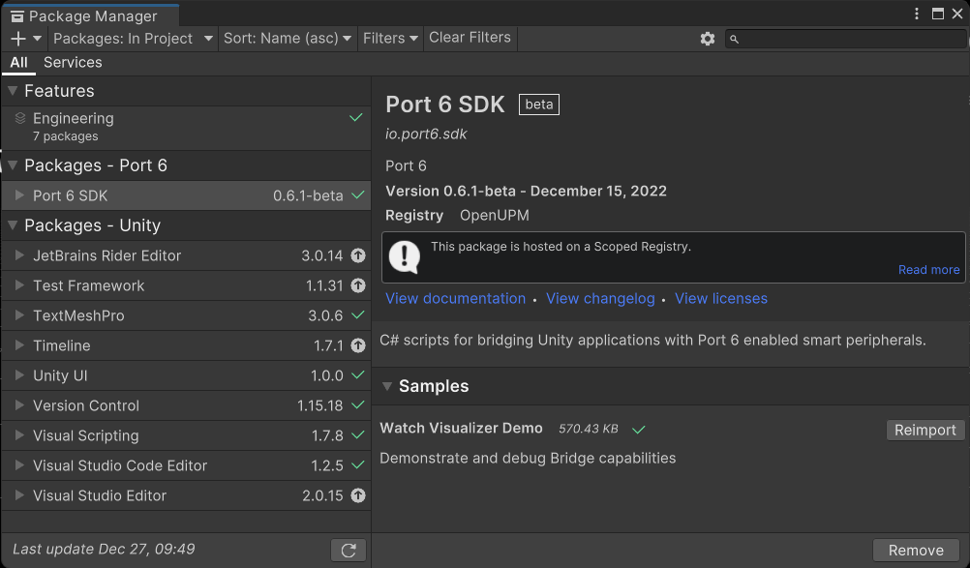Remove the Port 6 SDK package

pos(916,550)
